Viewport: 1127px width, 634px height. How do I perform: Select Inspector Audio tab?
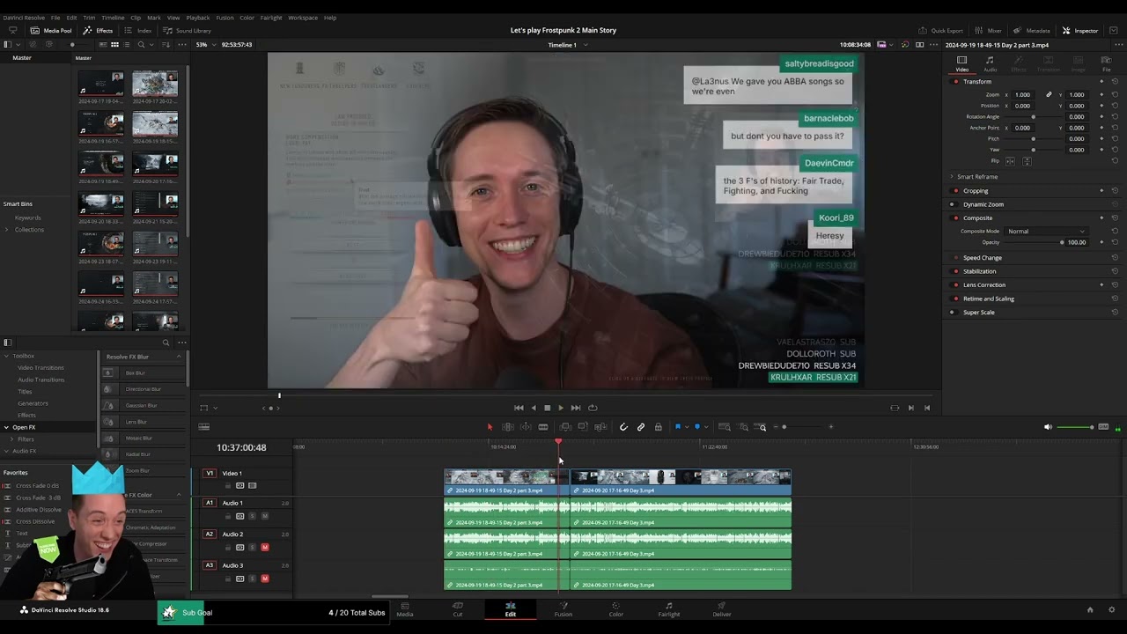[990, 63]
